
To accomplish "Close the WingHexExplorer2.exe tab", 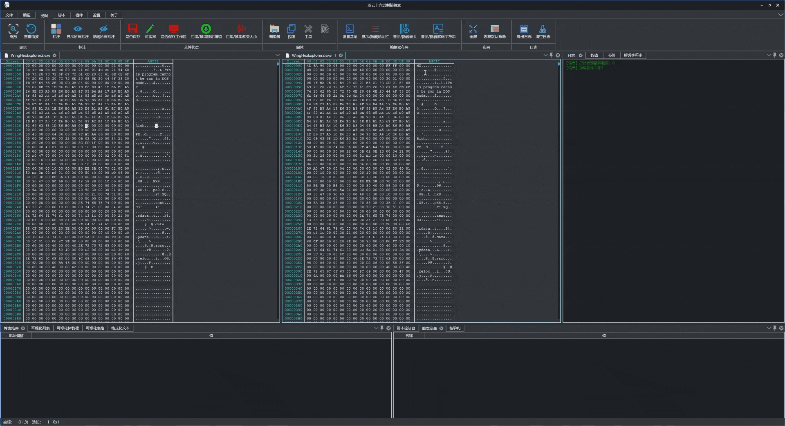I will point(54,55).
